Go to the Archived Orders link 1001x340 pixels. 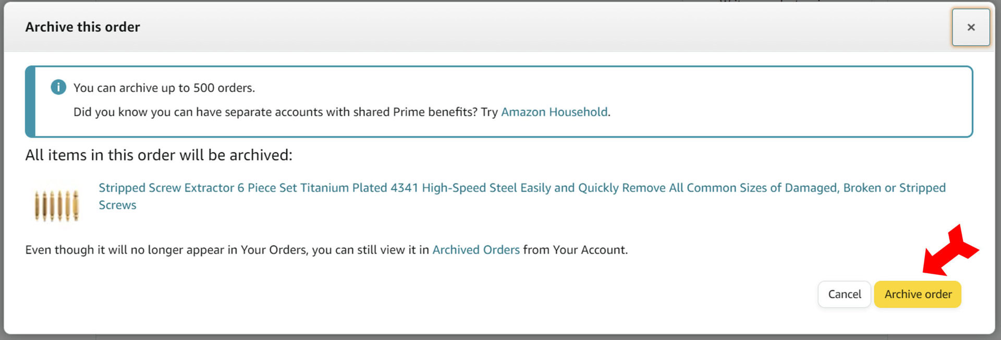[x=475, y=250]
